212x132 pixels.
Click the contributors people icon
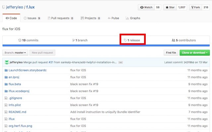pyautogui.click(x=173, y=40)
